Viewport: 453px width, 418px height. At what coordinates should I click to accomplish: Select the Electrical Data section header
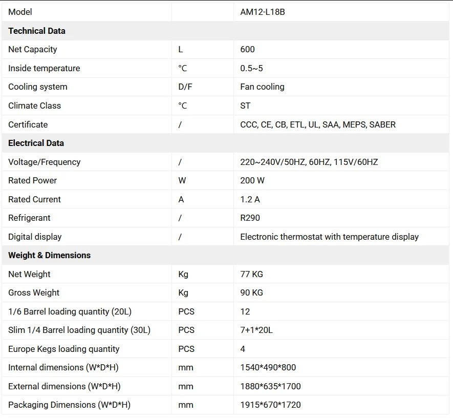36,143
